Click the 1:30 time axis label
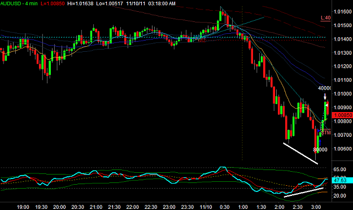 261,207
